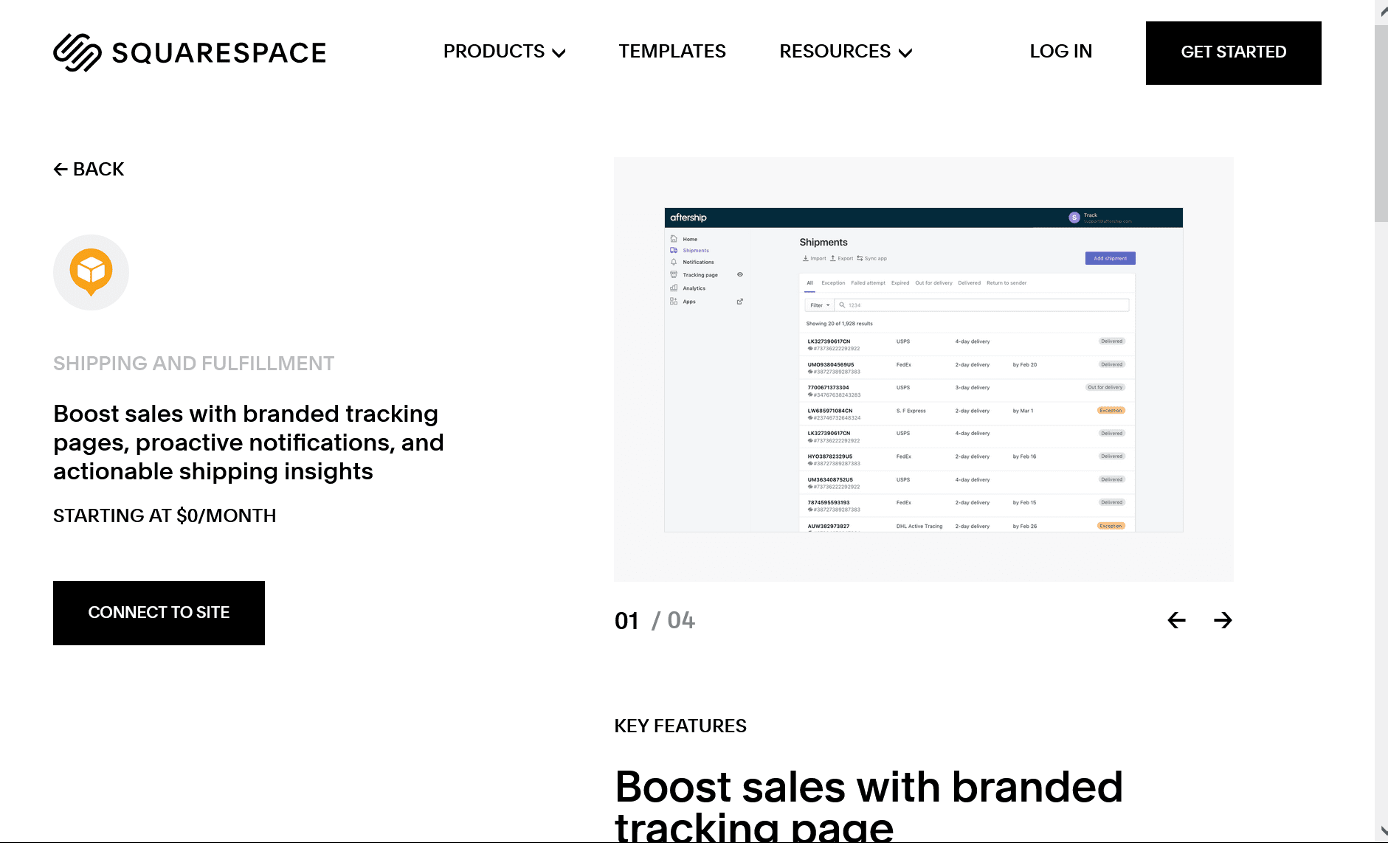Viewport: 1388px width, 851px height.
Task: Go back using the Back link
Action: 88,169
